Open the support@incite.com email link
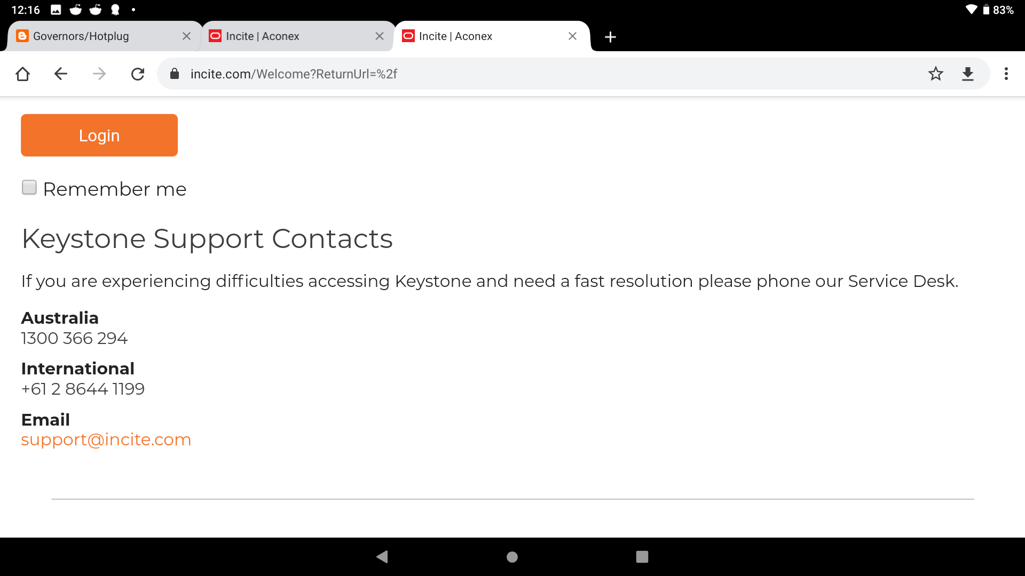Image resolution: width=1025 pixels, height=576 pixels. 106,439
